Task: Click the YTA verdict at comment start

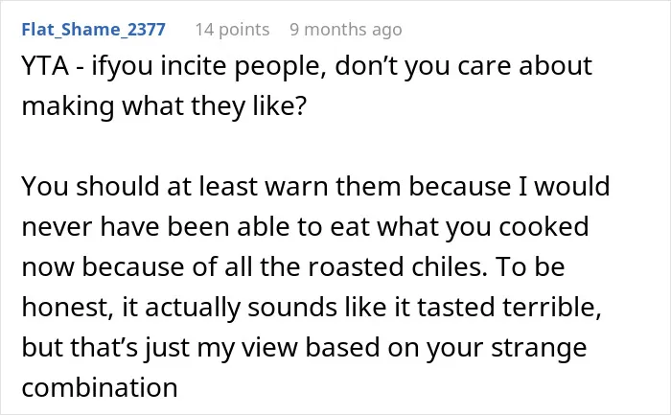Action: (45, 66)
